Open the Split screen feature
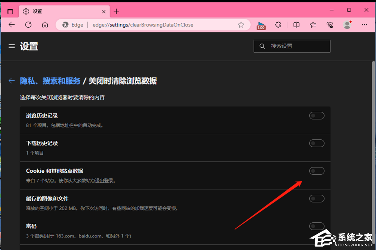 [296, 25]
